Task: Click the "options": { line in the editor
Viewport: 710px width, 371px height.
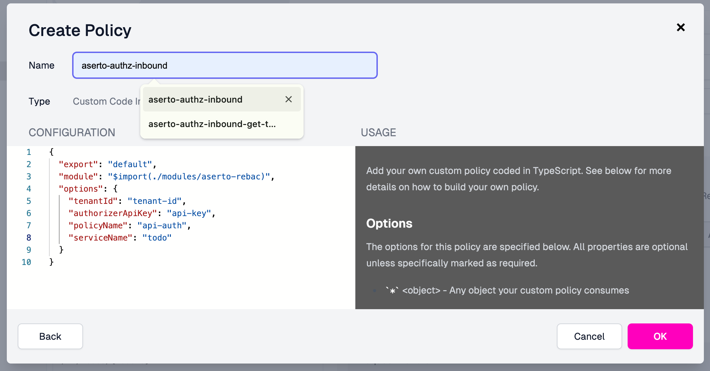Action: click(x=88, y=189)
